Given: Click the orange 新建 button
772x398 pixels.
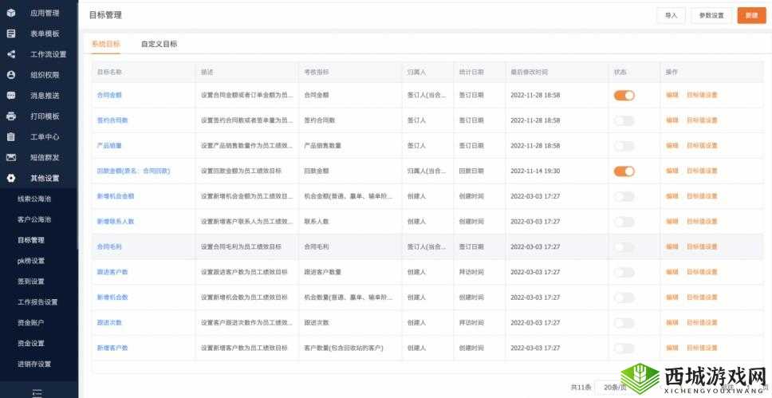Looking at the screenshot, I should (751, 15).
